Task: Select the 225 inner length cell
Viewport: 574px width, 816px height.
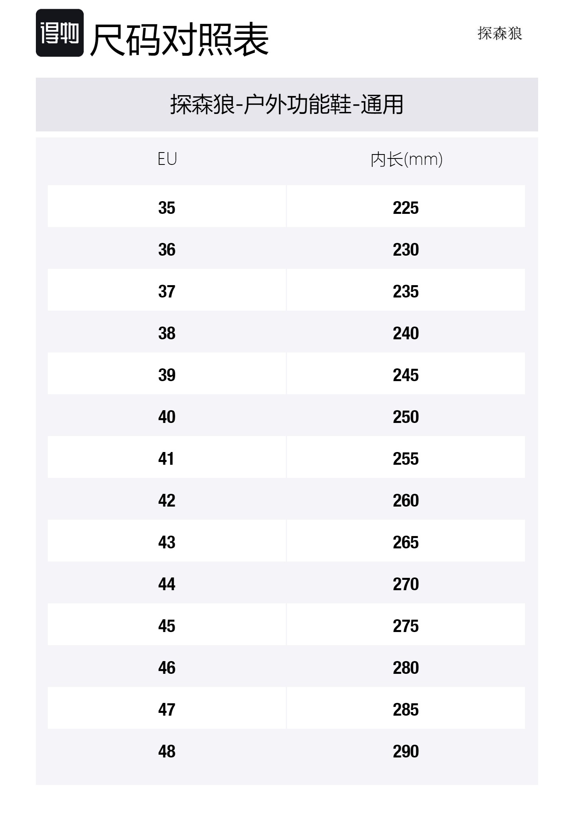Action: pos(406,208)
